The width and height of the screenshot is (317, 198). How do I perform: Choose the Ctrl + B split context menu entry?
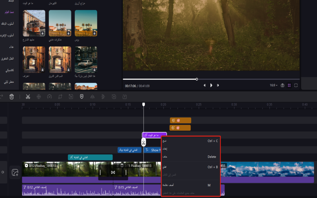pyautogui.click(x=190, y=167)
